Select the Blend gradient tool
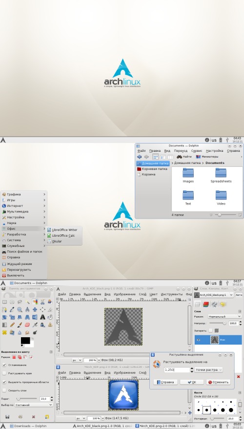Screen dimensions: 244x429 click(4, 325)
